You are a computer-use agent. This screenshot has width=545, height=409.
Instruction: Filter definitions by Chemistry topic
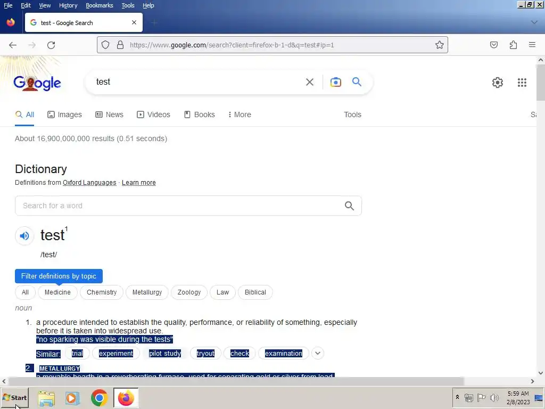click(102, 292)
